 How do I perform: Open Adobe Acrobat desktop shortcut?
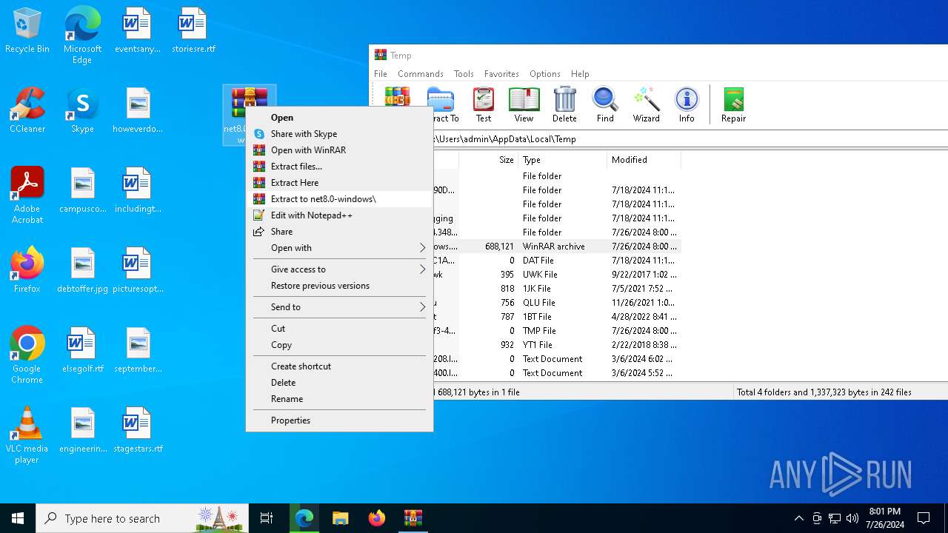(x=27, y=195)
